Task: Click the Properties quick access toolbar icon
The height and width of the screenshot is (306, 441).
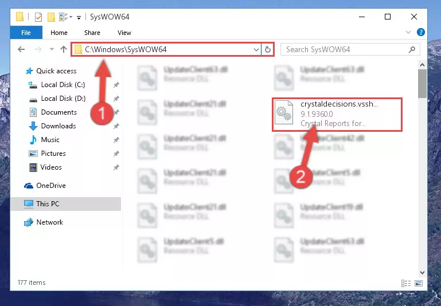Action: pyautogui.click(x=38, y=17)
